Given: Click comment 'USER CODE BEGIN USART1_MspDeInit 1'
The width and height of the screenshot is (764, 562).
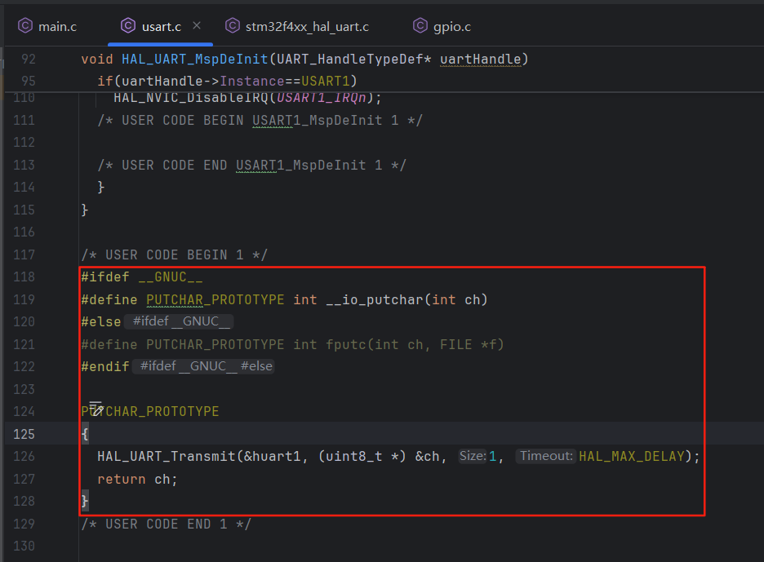Looking at the screenshot, I should coord(260,120).
